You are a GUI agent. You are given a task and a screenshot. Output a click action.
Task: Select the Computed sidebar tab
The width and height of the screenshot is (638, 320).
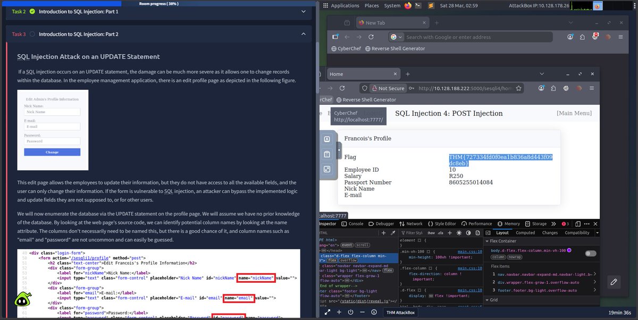tap(525, 233)
